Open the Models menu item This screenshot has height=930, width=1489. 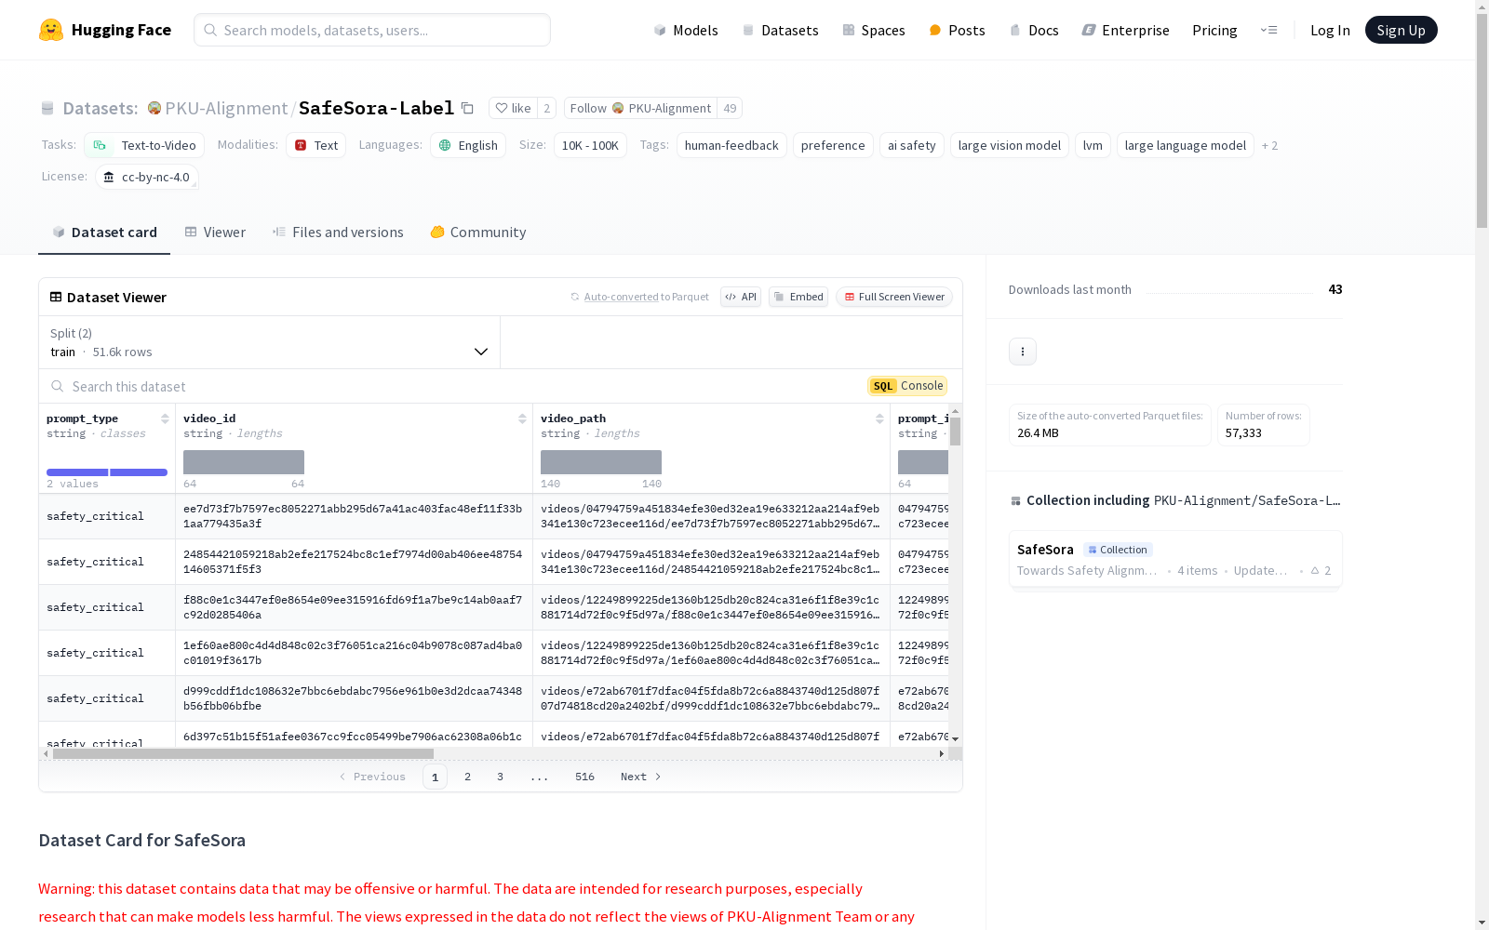(x=686, y=30)
